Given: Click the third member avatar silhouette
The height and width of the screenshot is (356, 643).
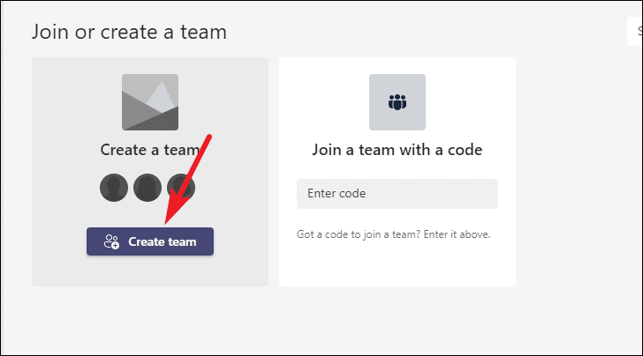Looking at the screenshot, I should 181,188.
